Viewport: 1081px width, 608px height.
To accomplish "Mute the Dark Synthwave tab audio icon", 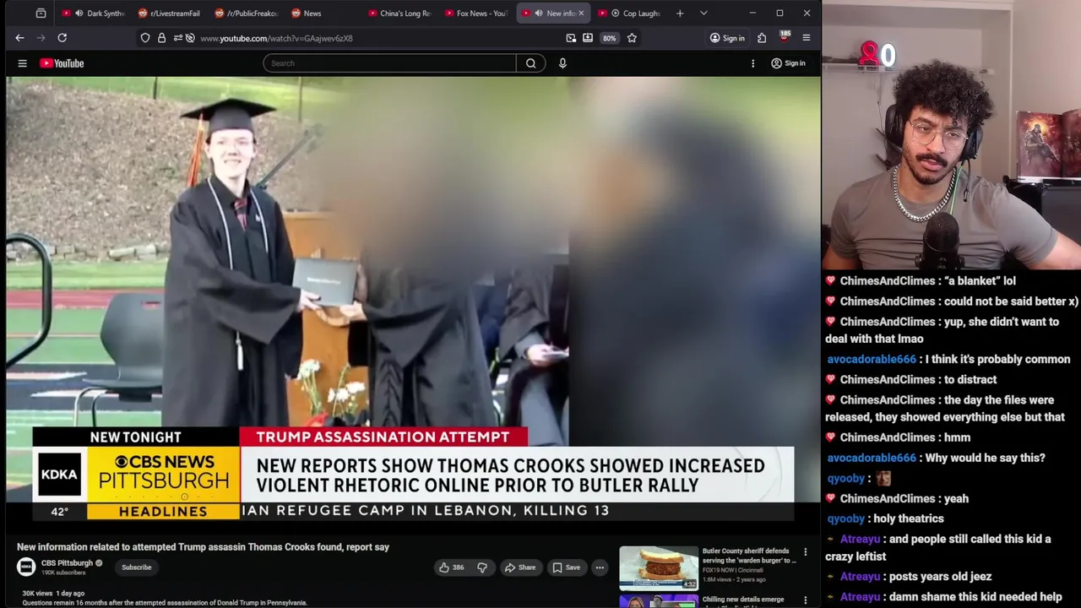I will (x=79, y=14).
